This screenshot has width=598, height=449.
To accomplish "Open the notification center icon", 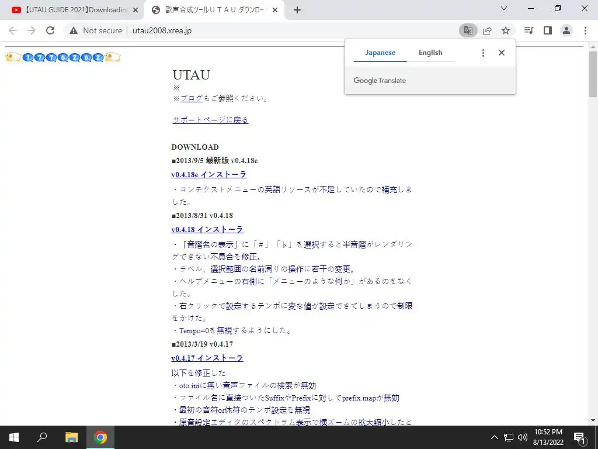I will [x=580, y=437].
